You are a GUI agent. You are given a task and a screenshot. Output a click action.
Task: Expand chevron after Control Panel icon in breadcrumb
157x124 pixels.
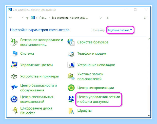tap(37, 18)
